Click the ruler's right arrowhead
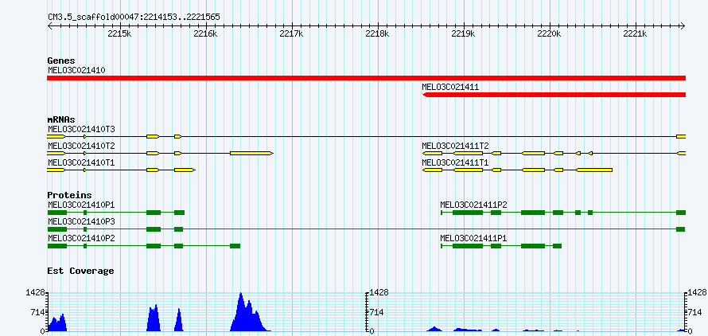The width and height of the screenshot is (708, 336). click(683, 26)
